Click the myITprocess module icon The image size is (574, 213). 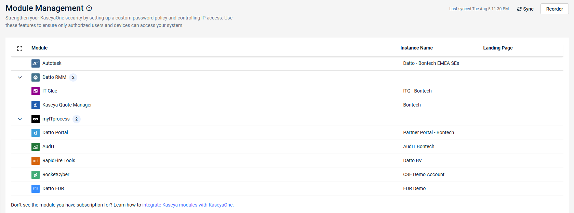point(36,119)
